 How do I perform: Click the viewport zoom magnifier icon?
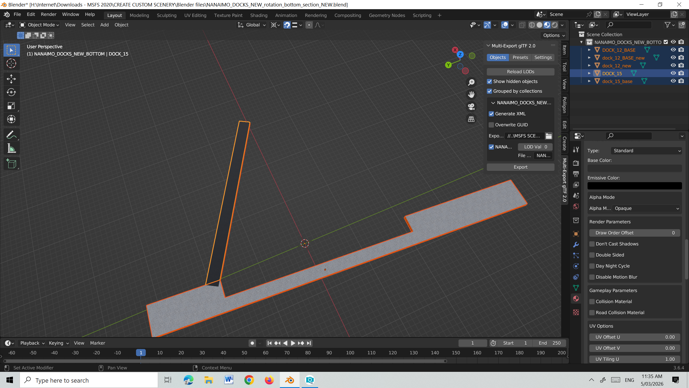[x=471, y=82]
